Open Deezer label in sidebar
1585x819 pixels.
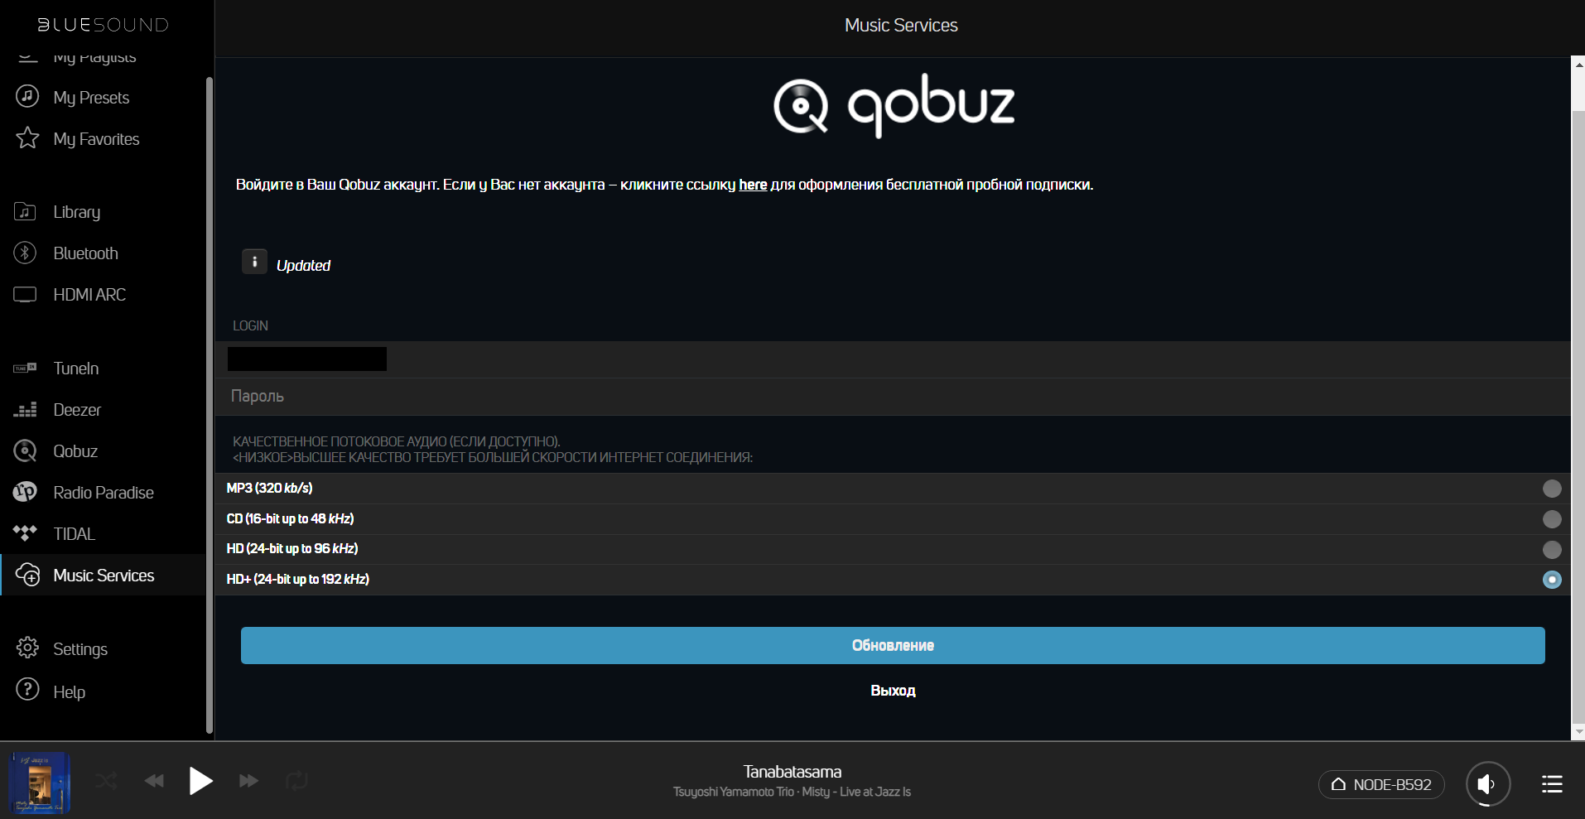(x=77, y=410)
